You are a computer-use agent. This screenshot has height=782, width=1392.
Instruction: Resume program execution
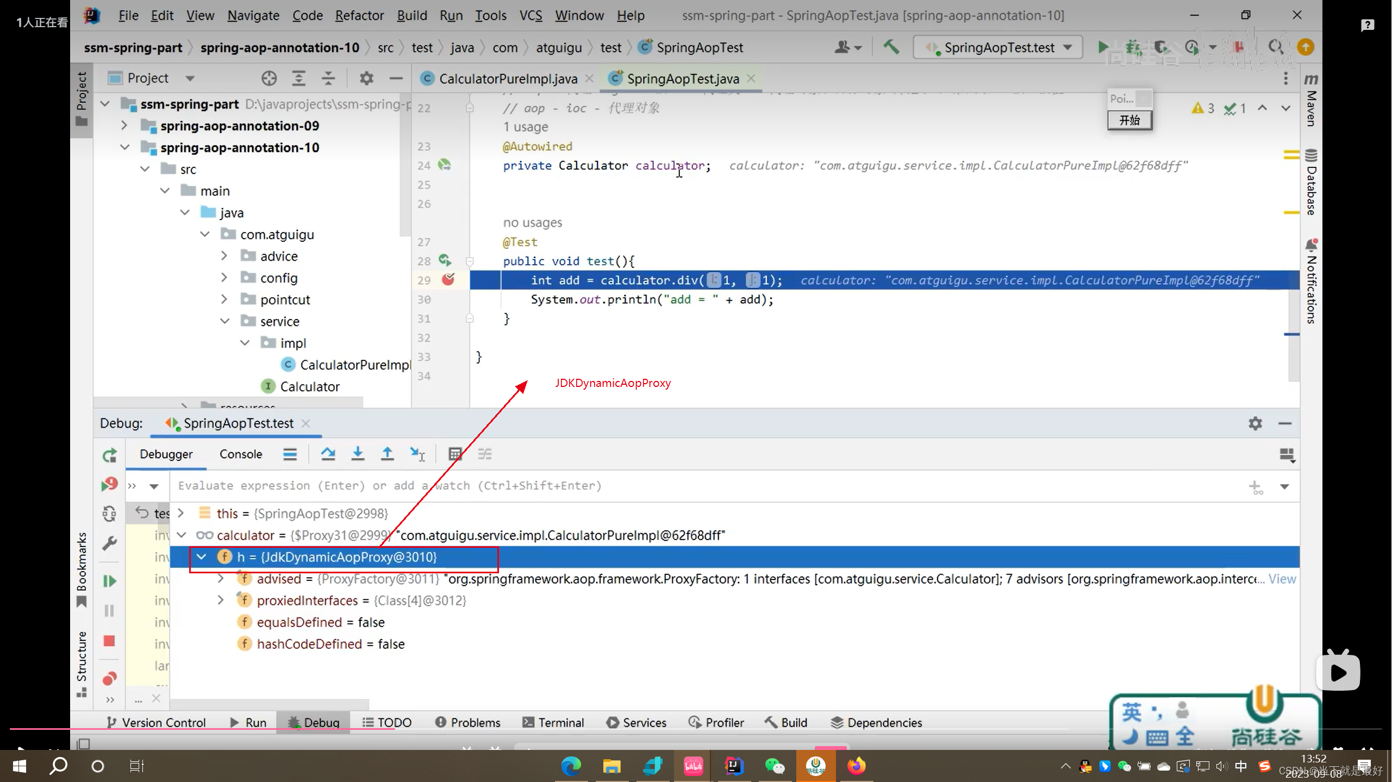point(109,581)
